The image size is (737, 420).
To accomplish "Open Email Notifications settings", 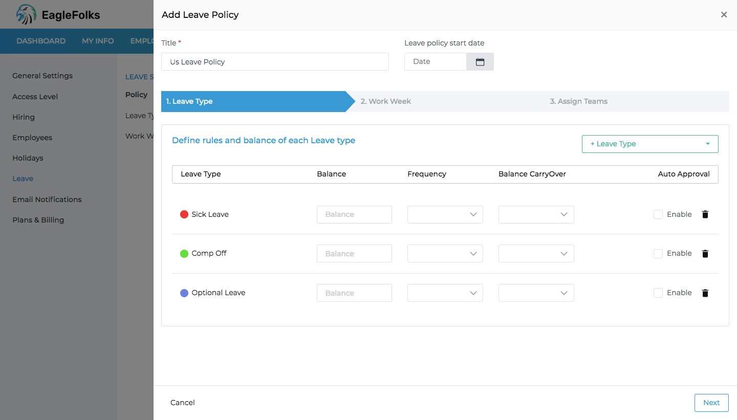I will [x=47, y=200].
